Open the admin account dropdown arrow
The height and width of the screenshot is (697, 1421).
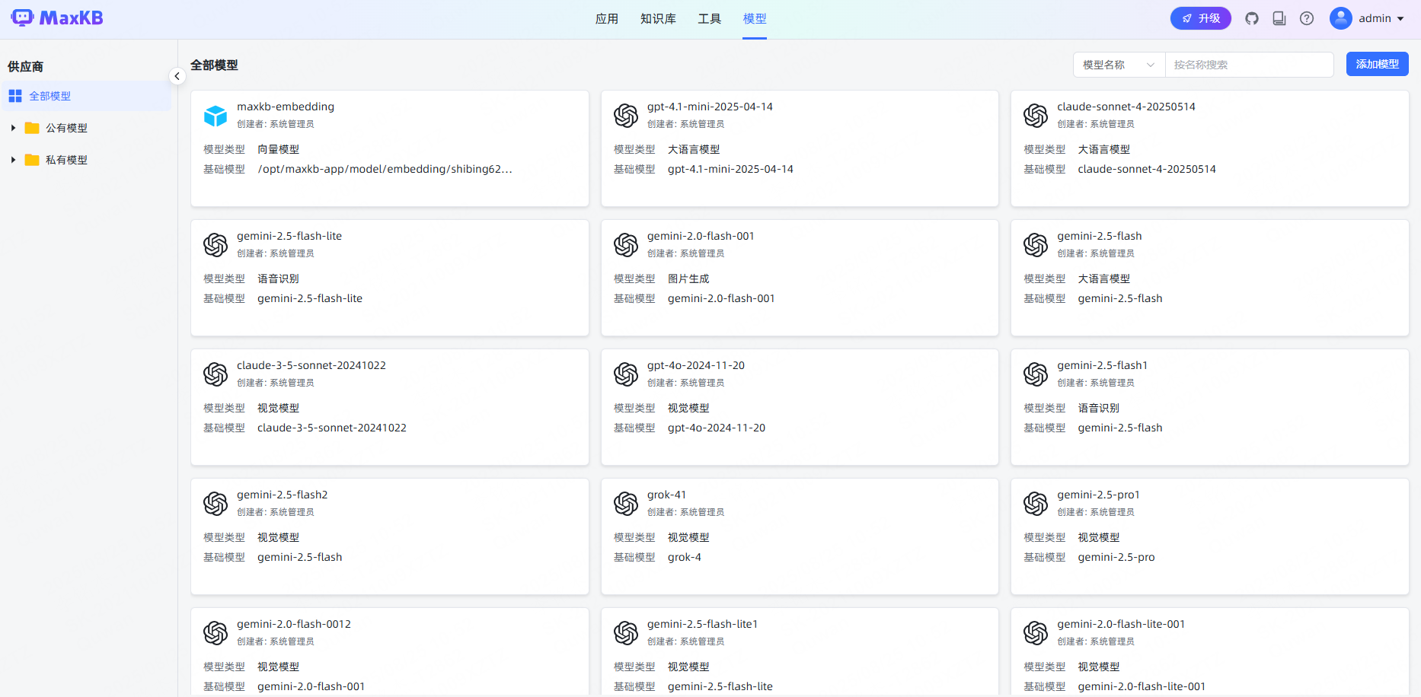[1400, 18]
